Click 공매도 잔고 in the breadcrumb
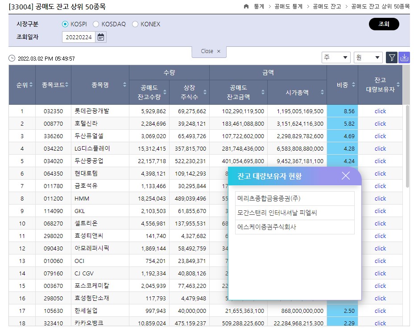The image size is (414, 328). 327,7
